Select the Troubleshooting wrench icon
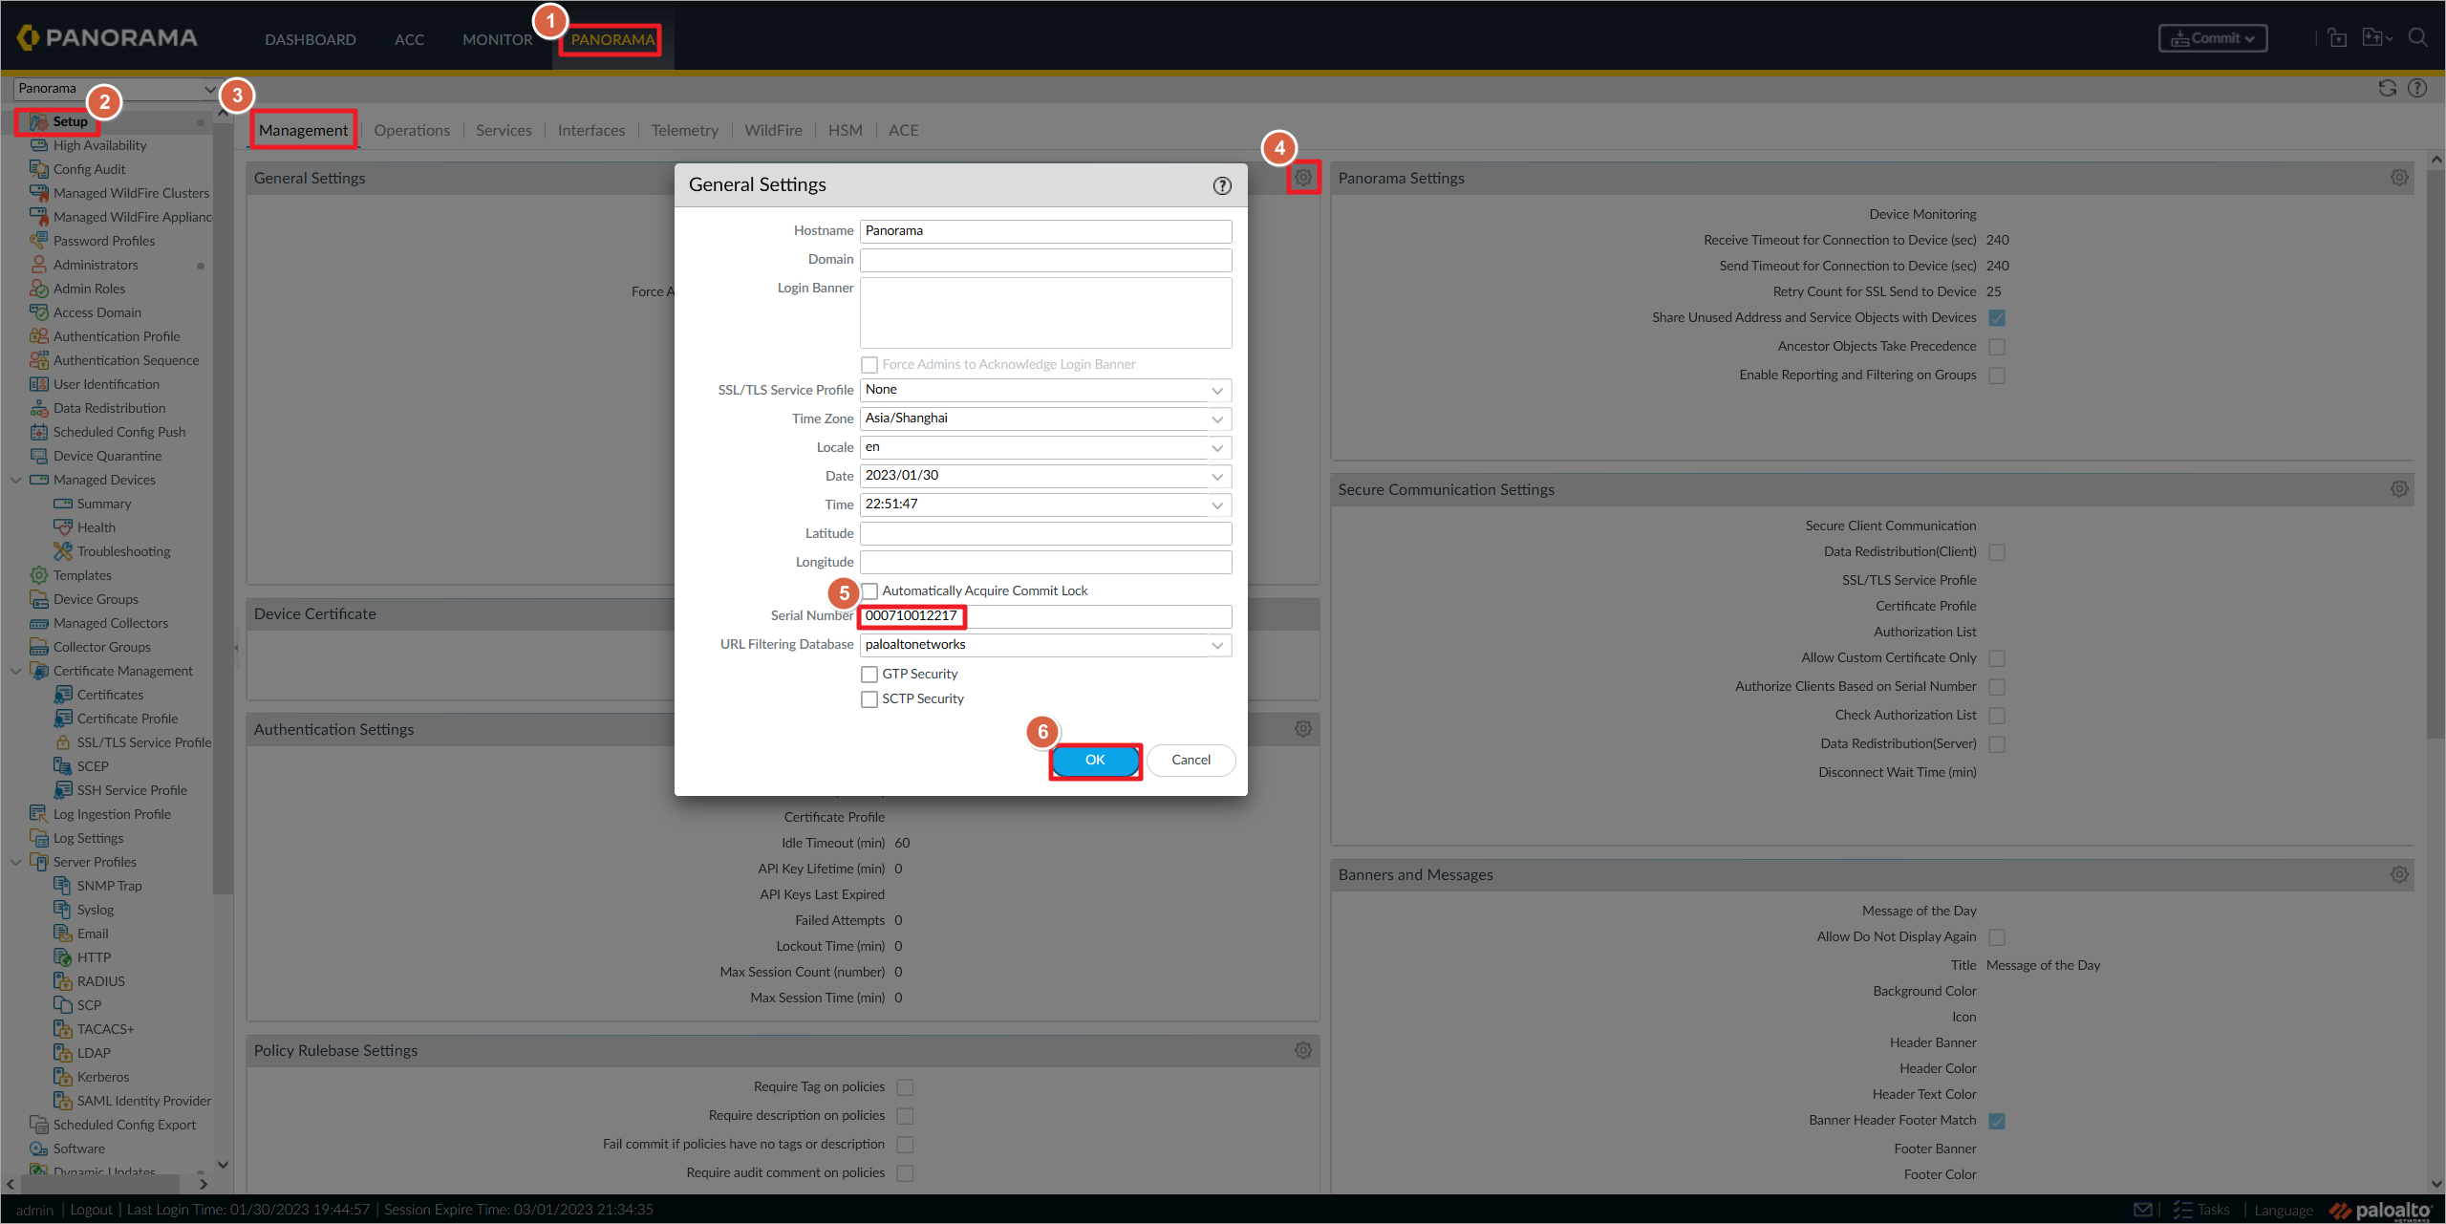 [x=62, y=551]
